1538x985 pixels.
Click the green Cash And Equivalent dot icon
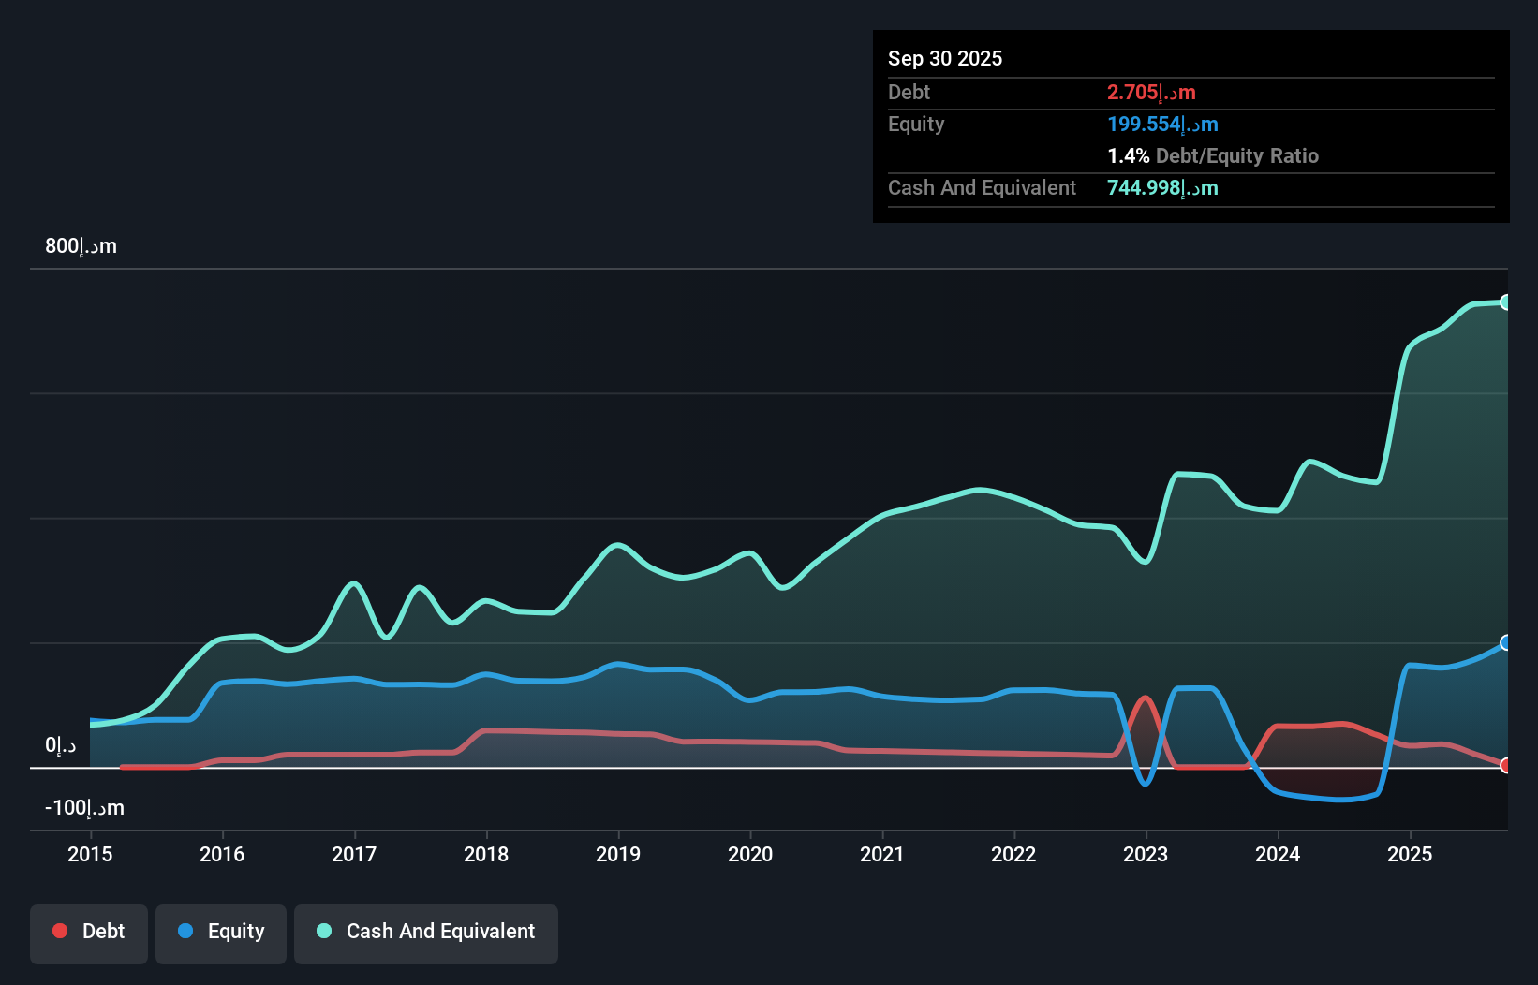[323, 931]
